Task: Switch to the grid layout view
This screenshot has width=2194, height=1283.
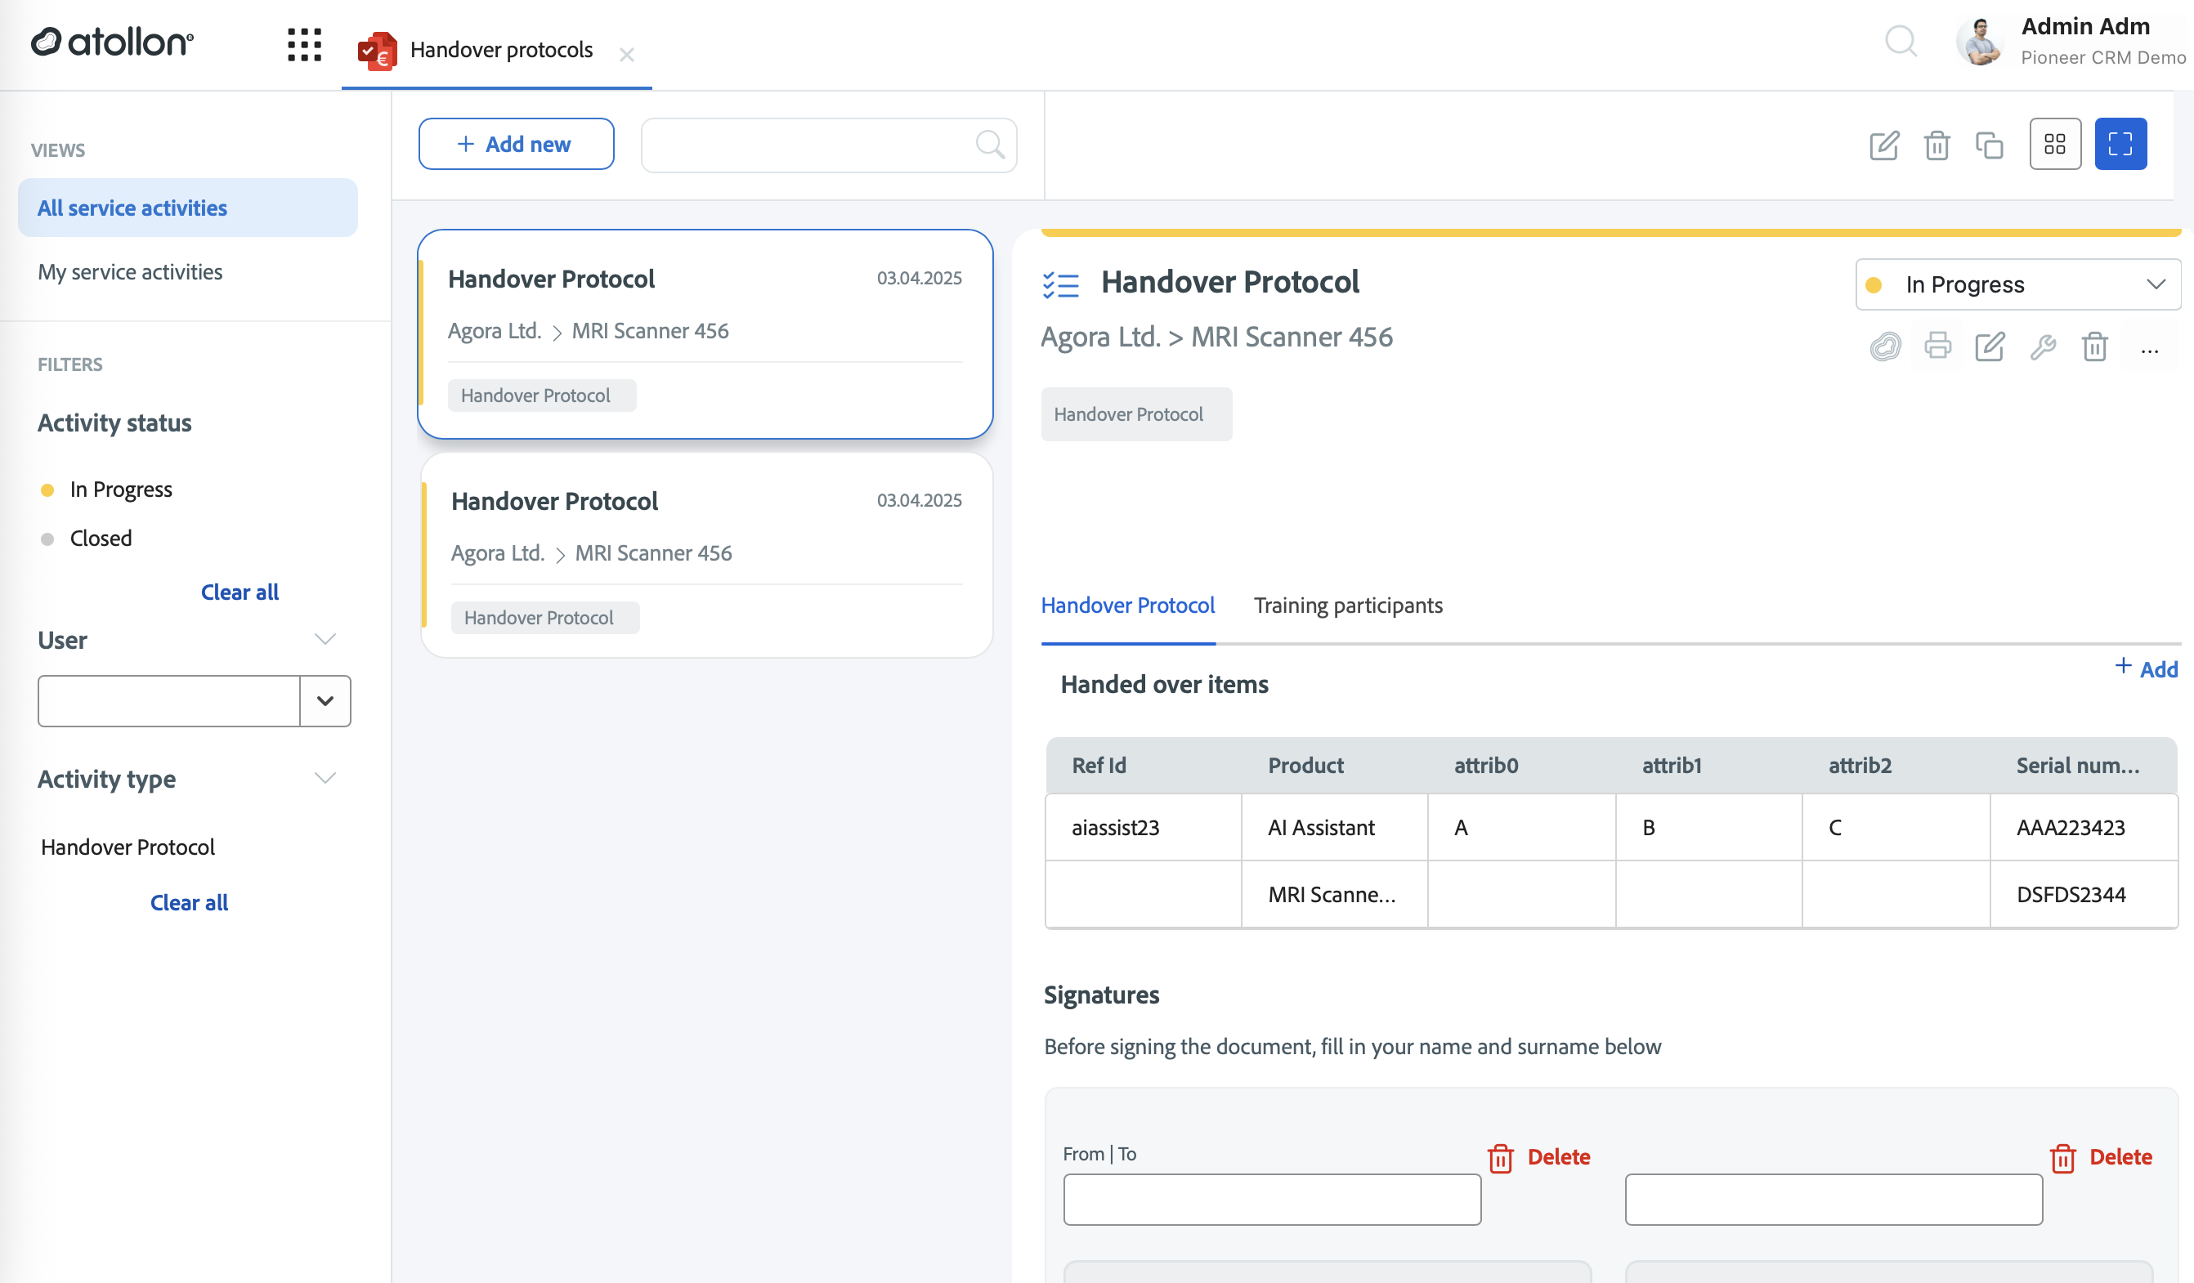Action: (x=2055, y=144)
